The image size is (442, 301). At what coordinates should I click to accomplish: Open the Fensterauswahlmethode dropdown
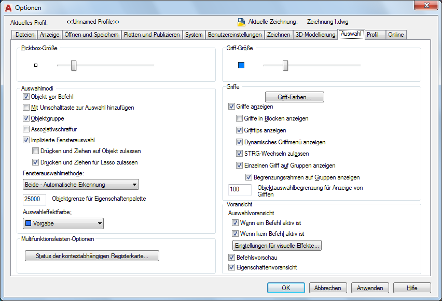(81, 185)
